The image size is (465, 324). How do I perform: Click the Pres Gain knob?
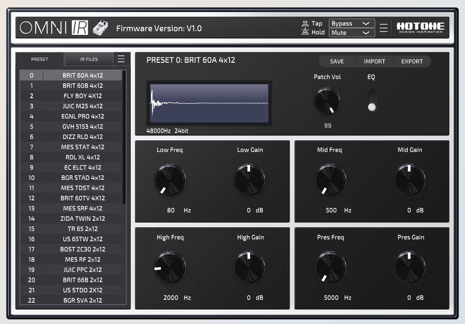(410, 267)
